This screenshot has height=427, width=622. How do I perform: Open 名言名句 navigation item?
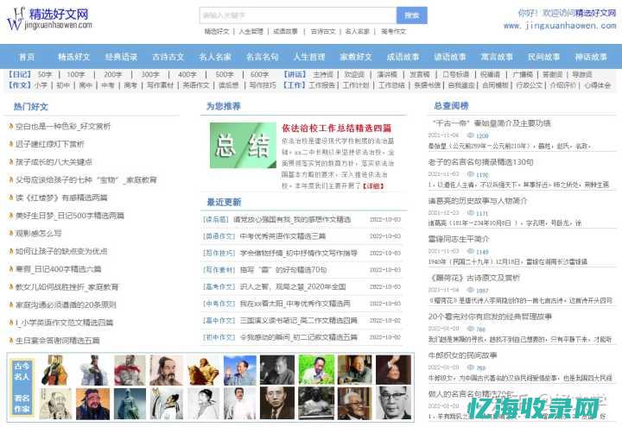[263, 57]
